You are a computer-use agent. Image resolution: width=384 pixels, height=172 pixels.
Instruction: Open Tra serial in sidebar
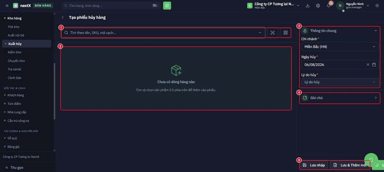click(x=14, y=69)
